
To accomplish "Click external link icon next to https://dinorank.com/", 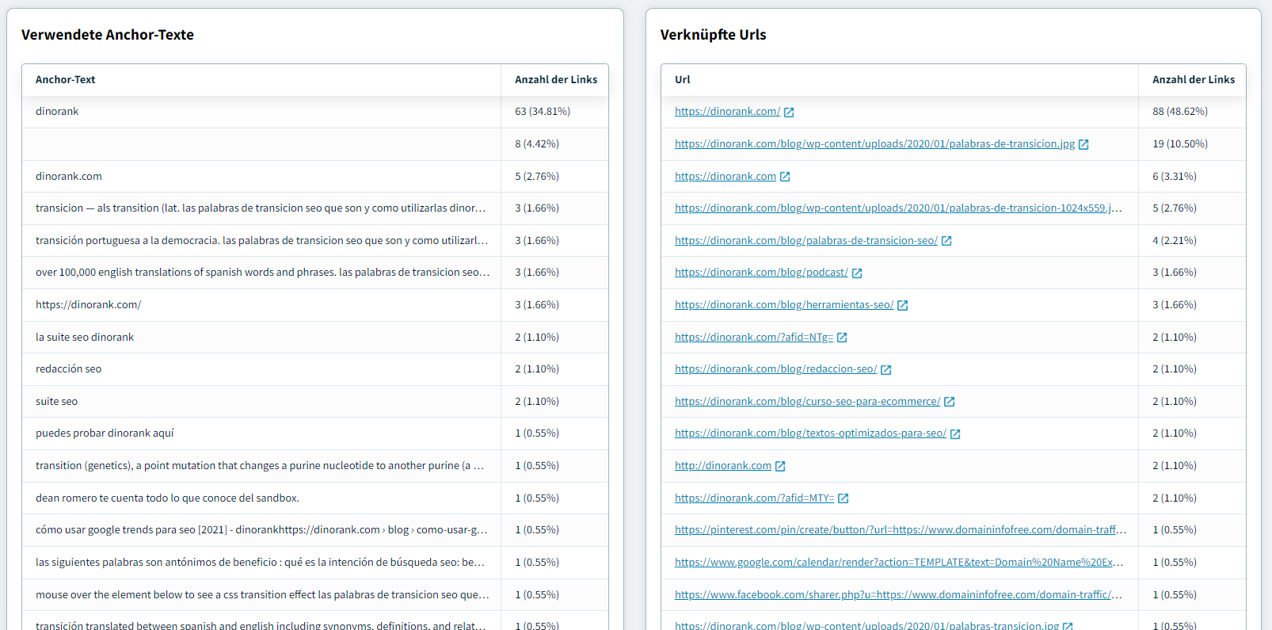I will click(789, 113).
